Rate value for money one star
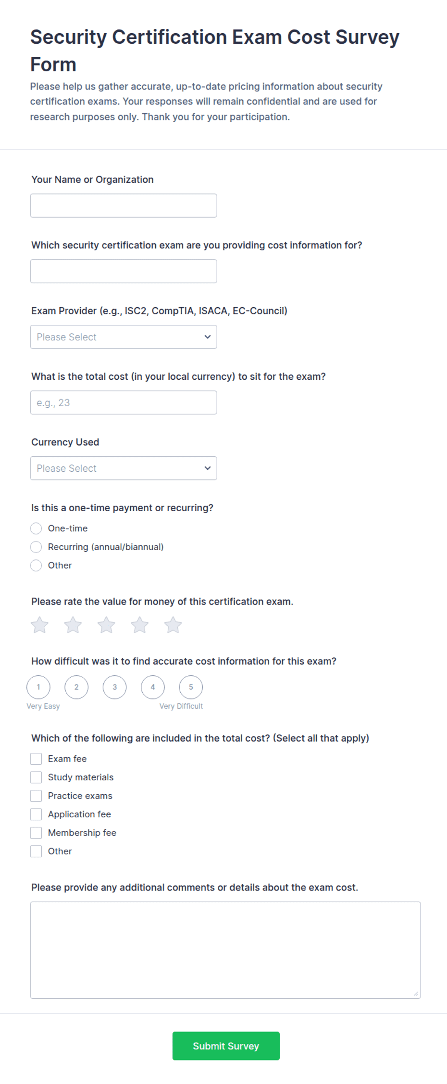 (x=39, y=625)
